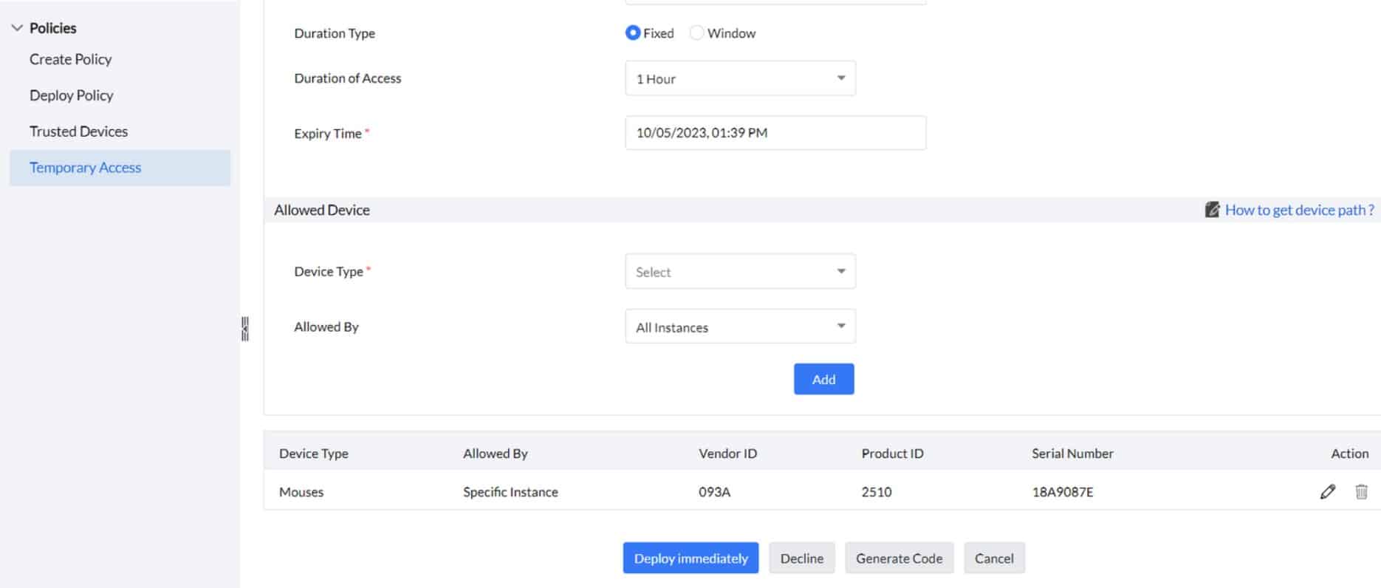Click the Expiry Time field

[x=775, y=133]
